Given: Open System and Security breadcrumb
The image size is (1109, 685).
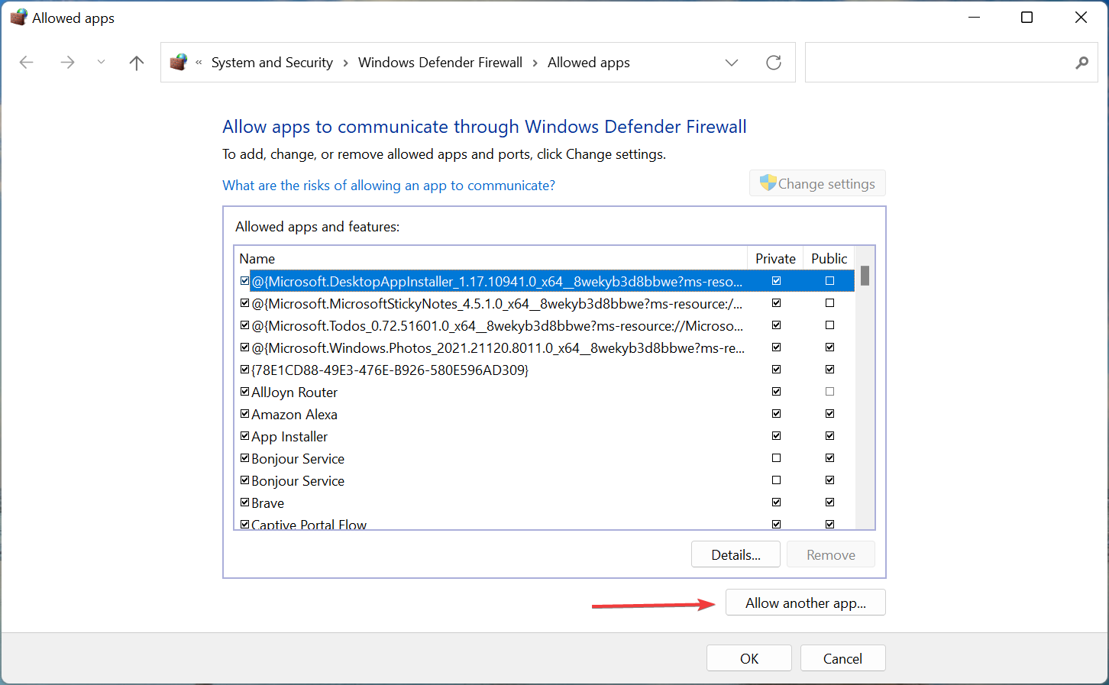Looking at the screenshot, I should click(x=272, y=63).
